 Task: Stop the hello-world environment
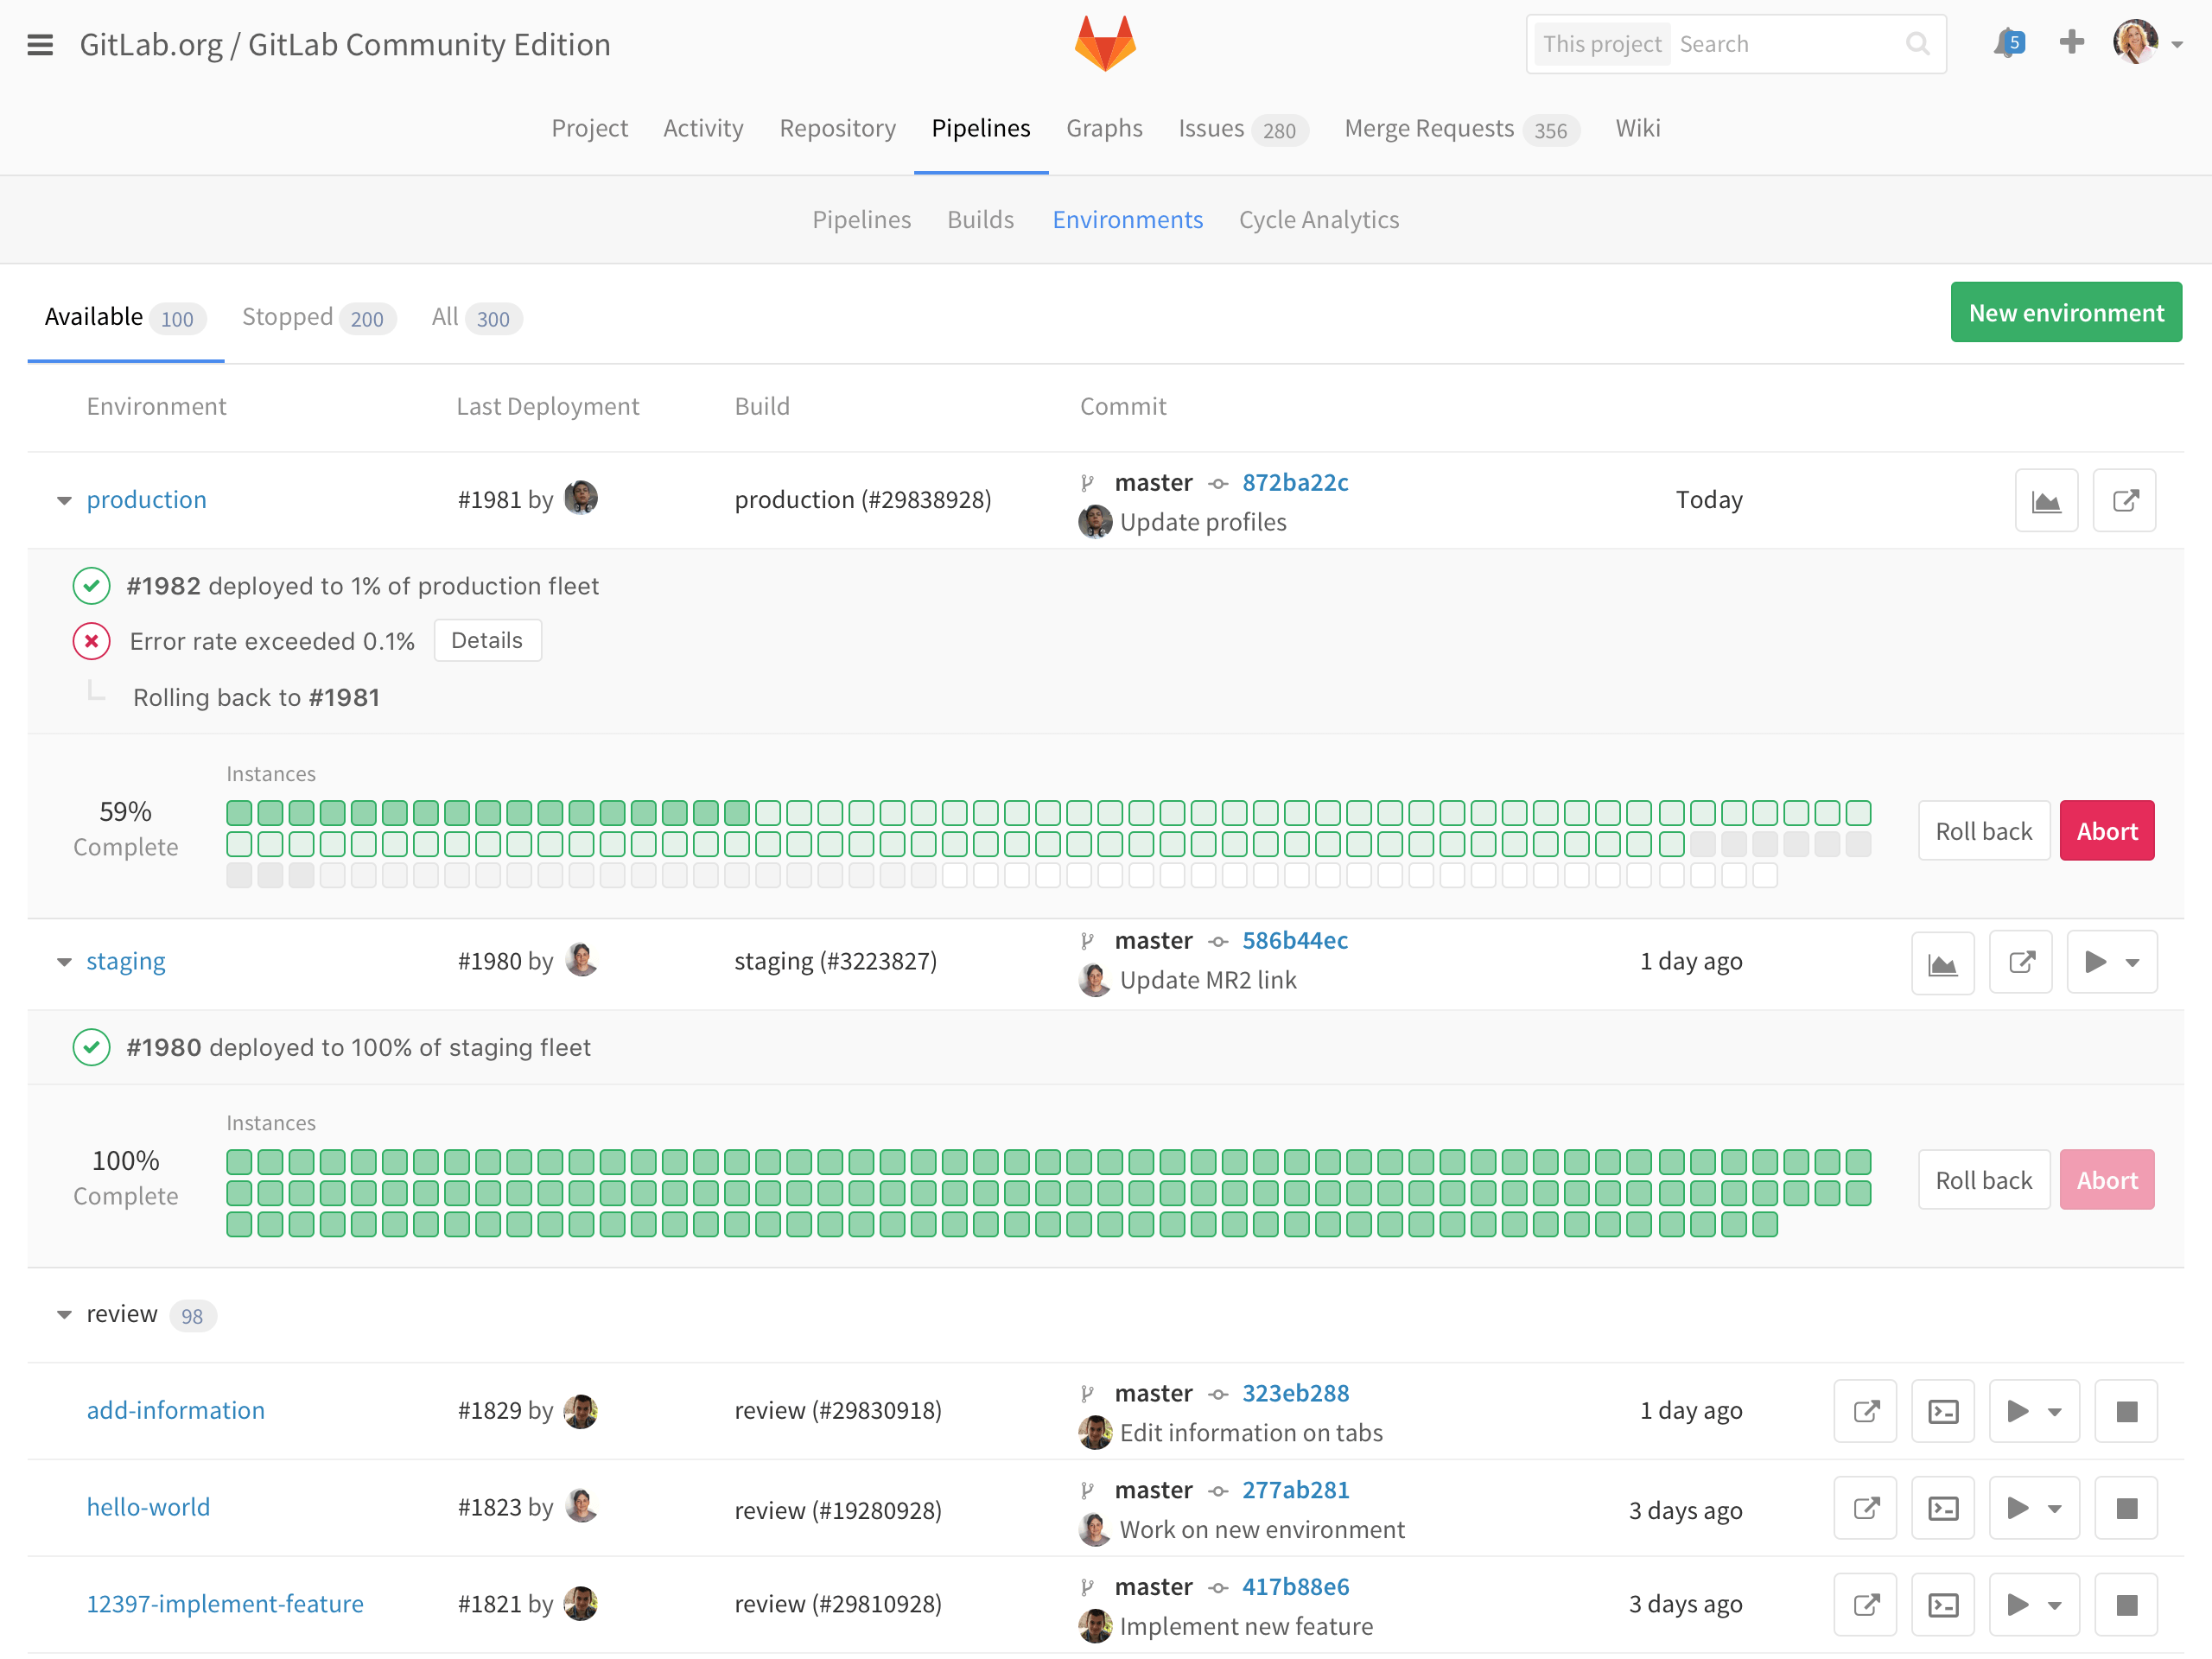[x=2126, y=1508]
